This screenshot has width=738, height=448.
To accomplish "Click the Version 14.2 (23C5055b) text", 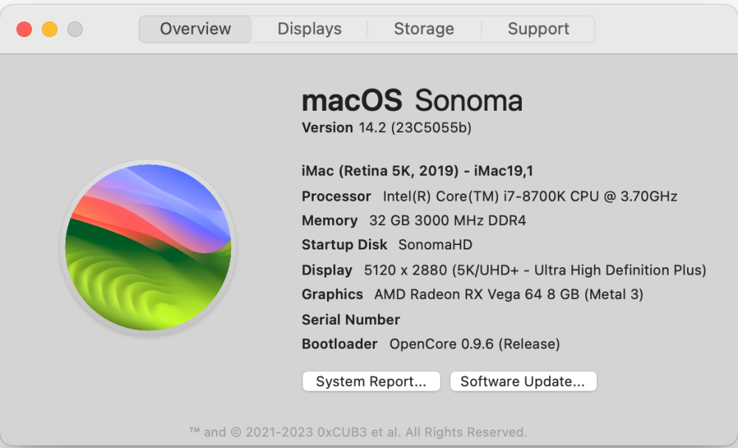I will pos(387,128).
